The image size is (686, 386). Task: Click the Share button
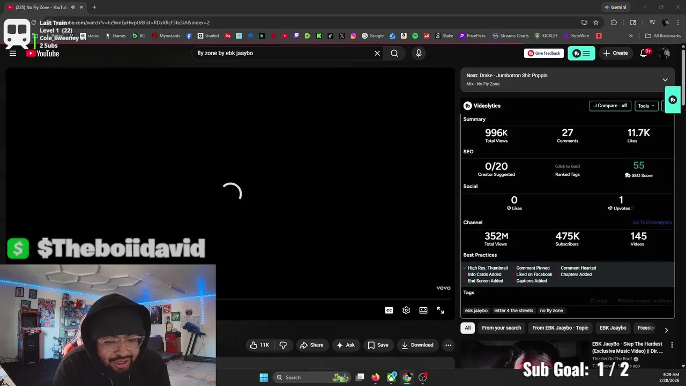[x=311, y=345]
